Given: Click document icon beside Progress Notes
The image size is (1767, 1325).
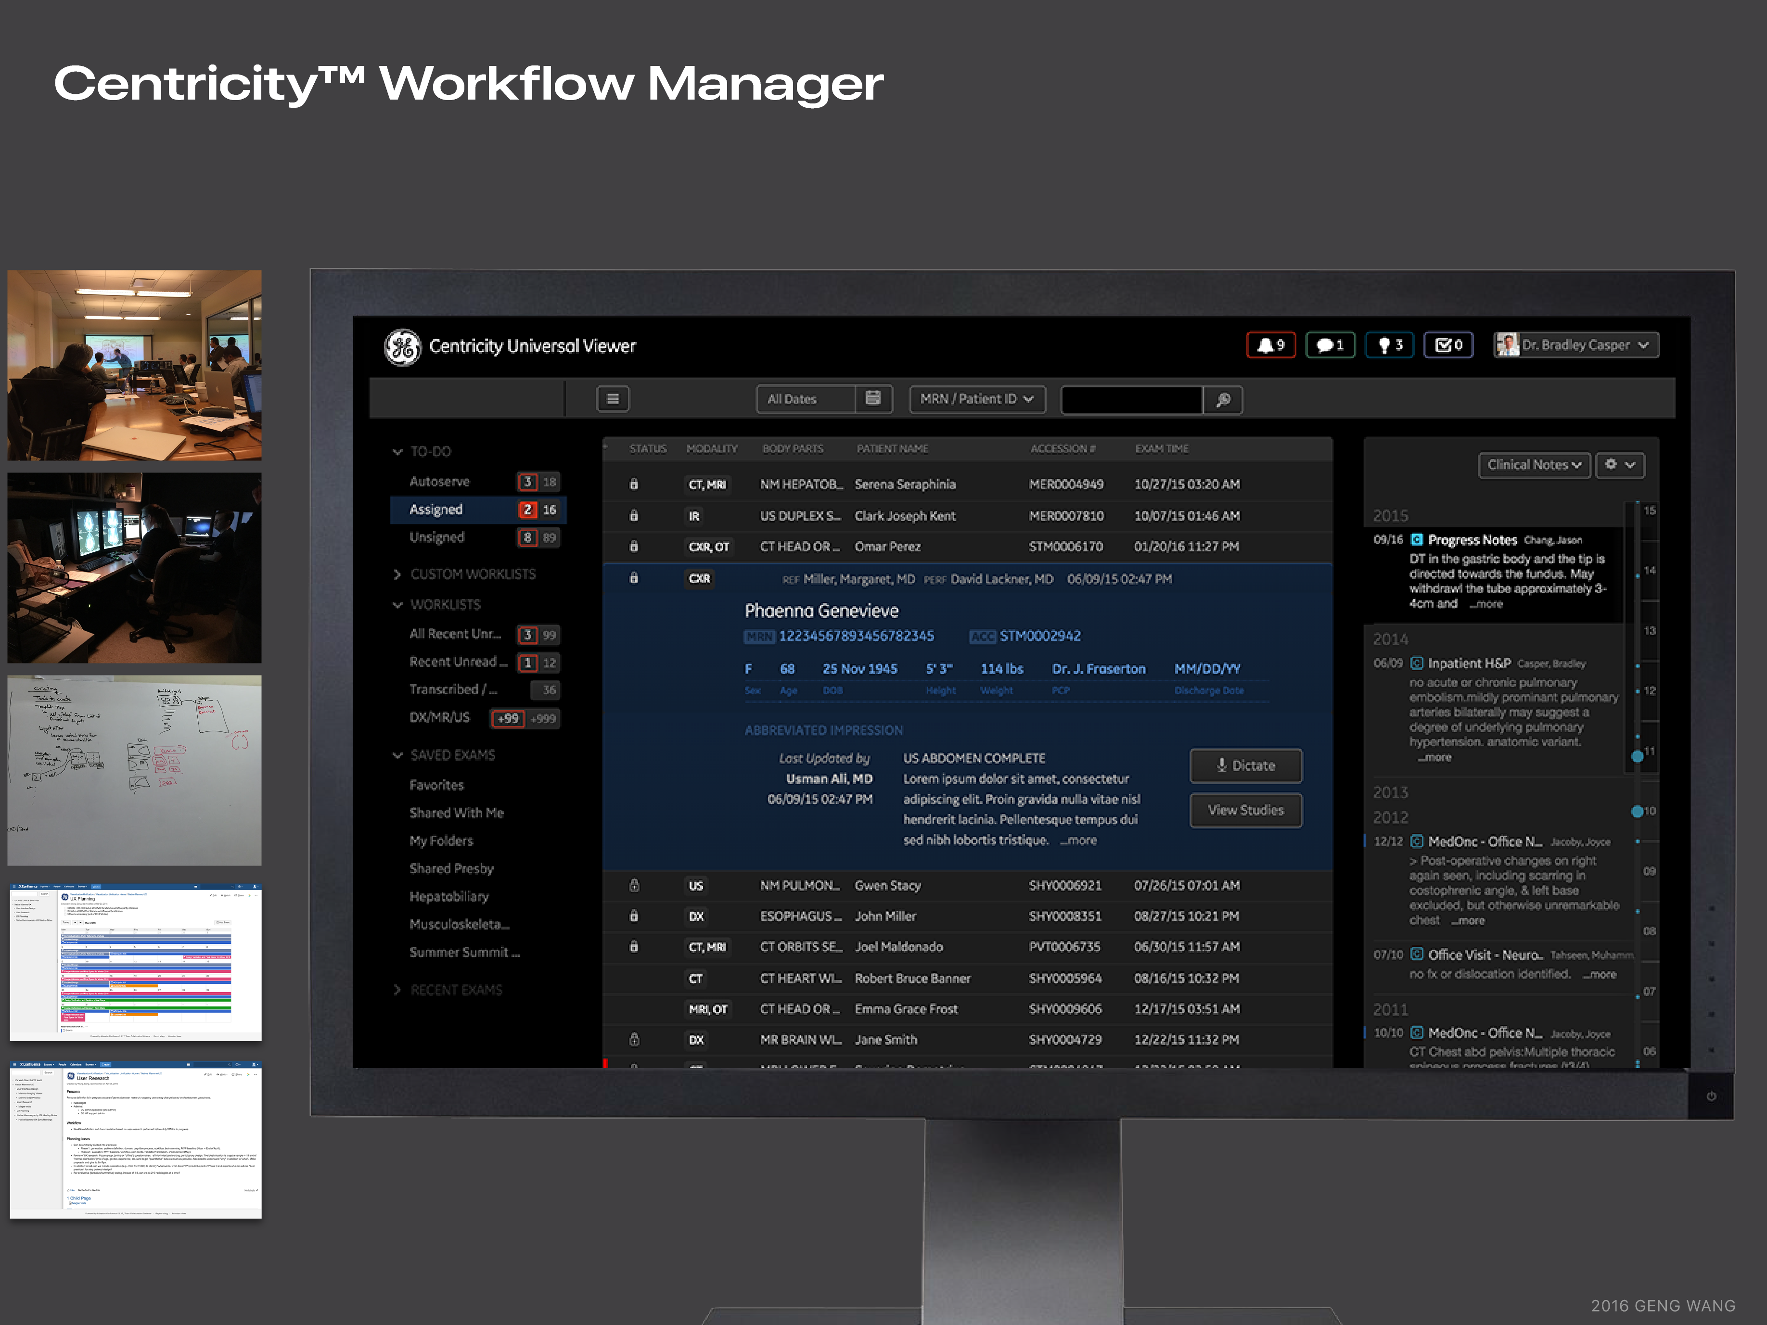Looking at the screenshot, I should 1417,540.
